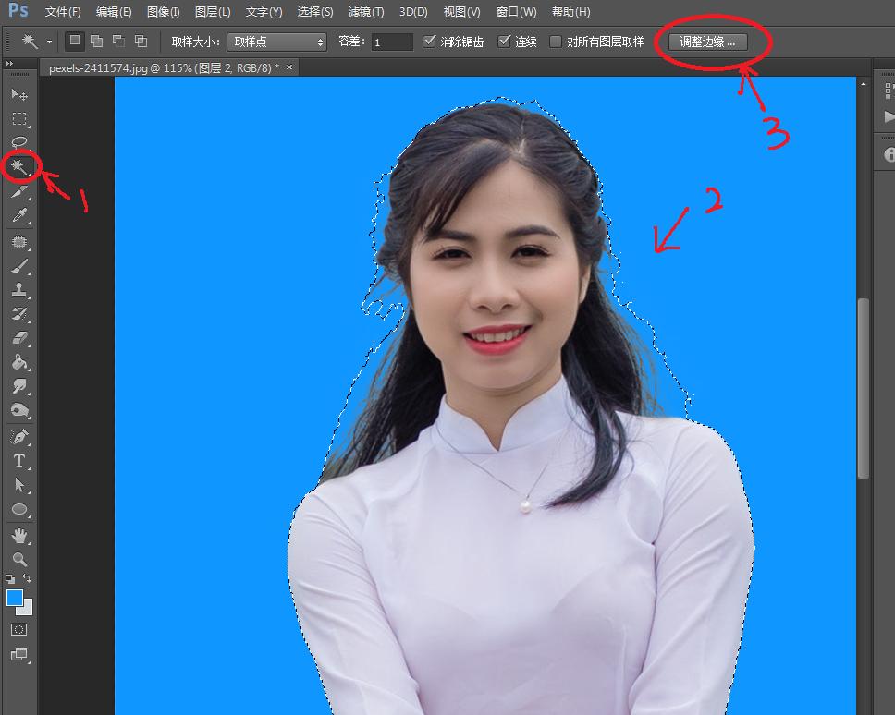Select the Horizontal Type tool
This screenshot has height=715, width=895.
click(20, 461)
